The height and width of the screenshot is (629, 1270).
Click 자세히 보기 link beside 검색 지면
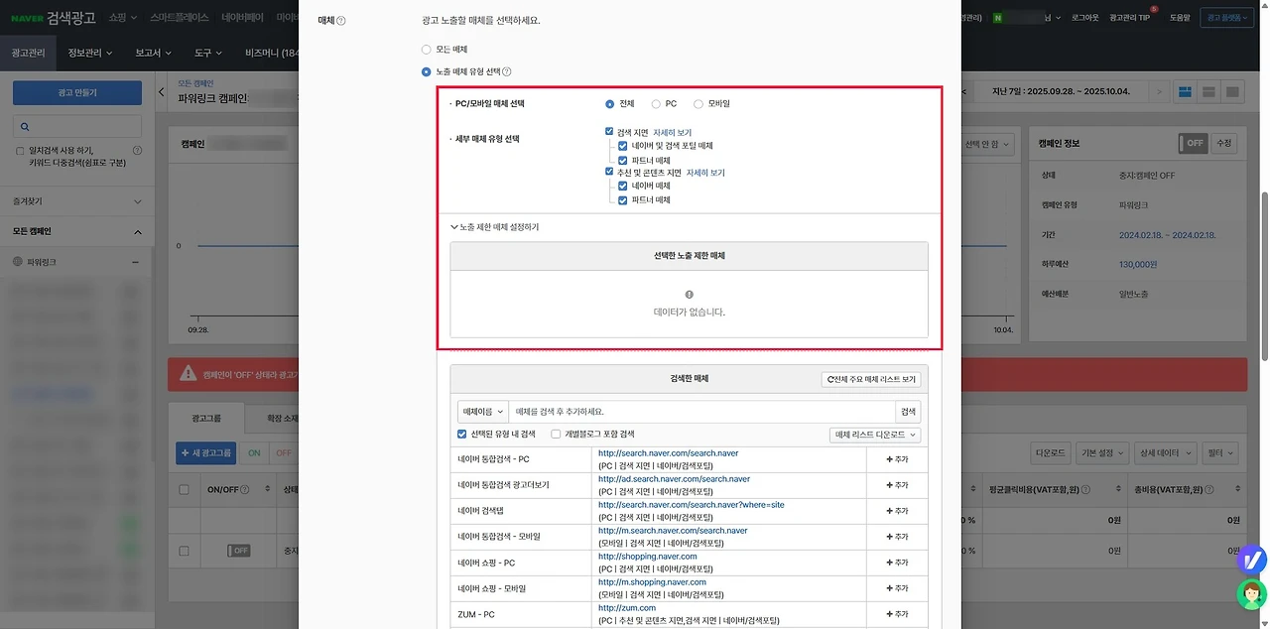pyautogui.click(x=672, y=132)
